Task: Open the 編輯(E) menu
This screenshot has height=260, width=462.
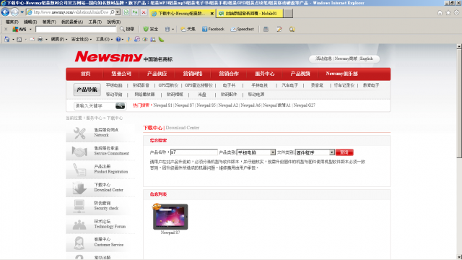Action: click(30, 22)
